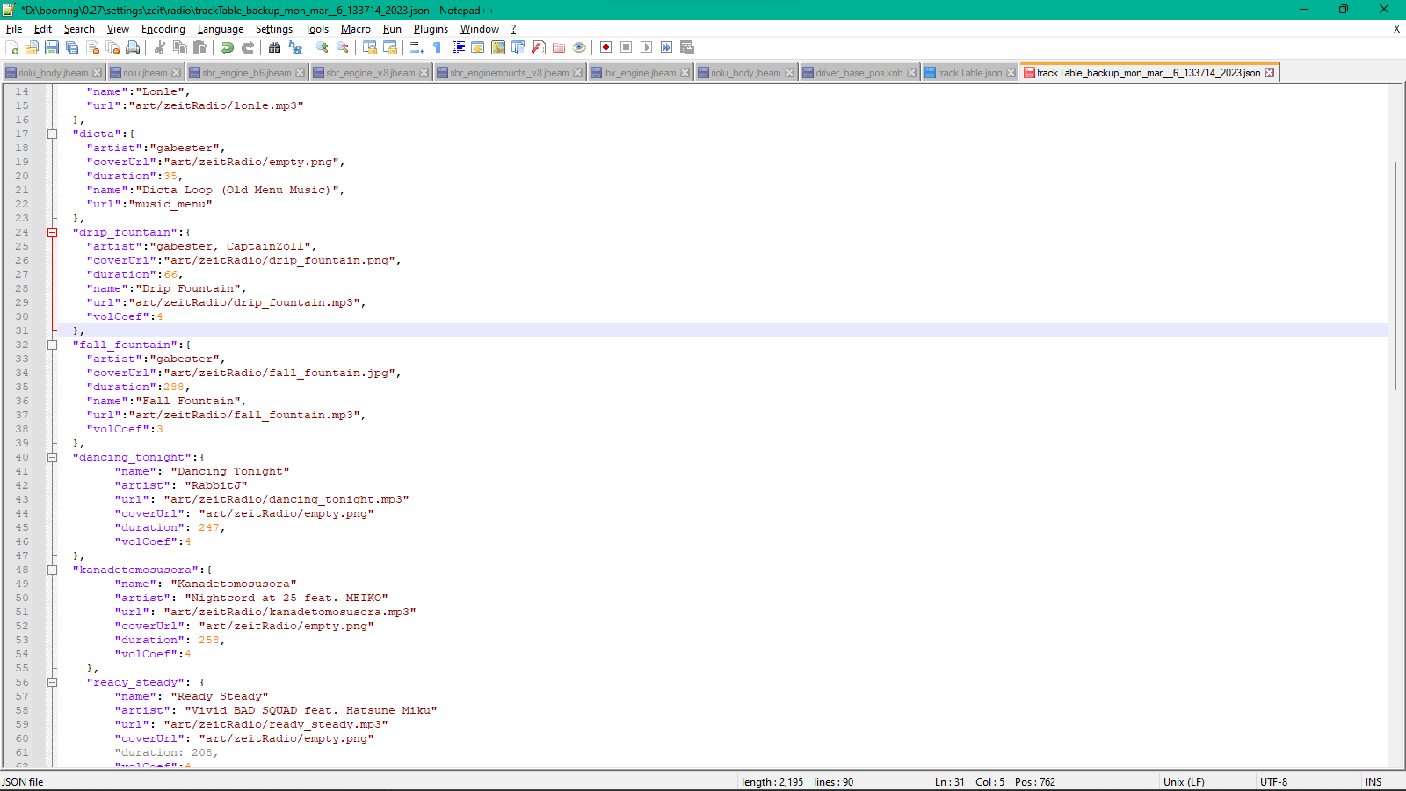Open the Replace dialog icon
The height and width of the screenshot is (791, 1406).
tap(295, 47)
